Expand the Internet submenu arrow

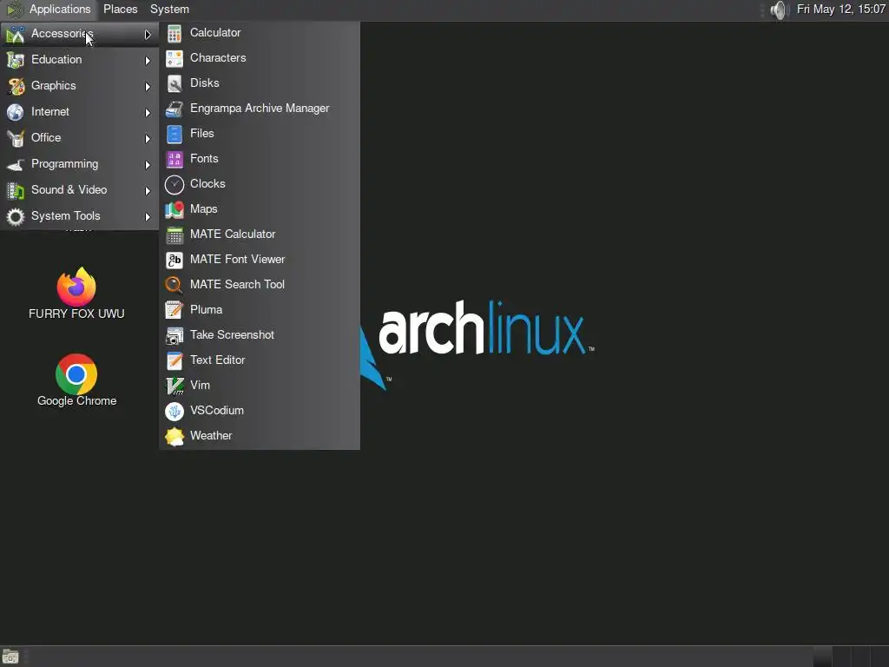[148, 112]
